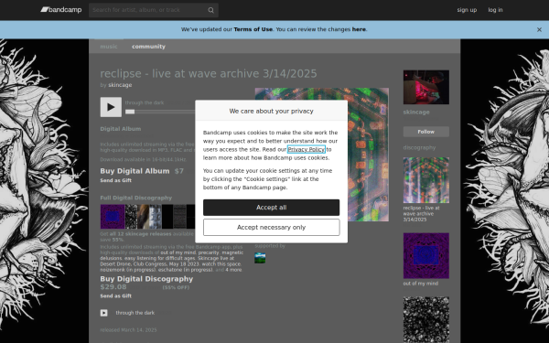Viewport: 549px width, 343px height.
Task: Open 'reclipse - live at wave archive' sidebar link
Action: pos(421,213)
